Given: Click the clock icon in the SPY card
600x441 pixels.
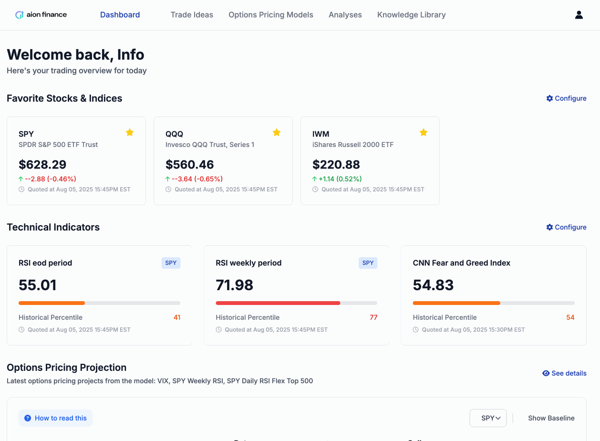Looking at the screenshot, I should pos(21,189).
